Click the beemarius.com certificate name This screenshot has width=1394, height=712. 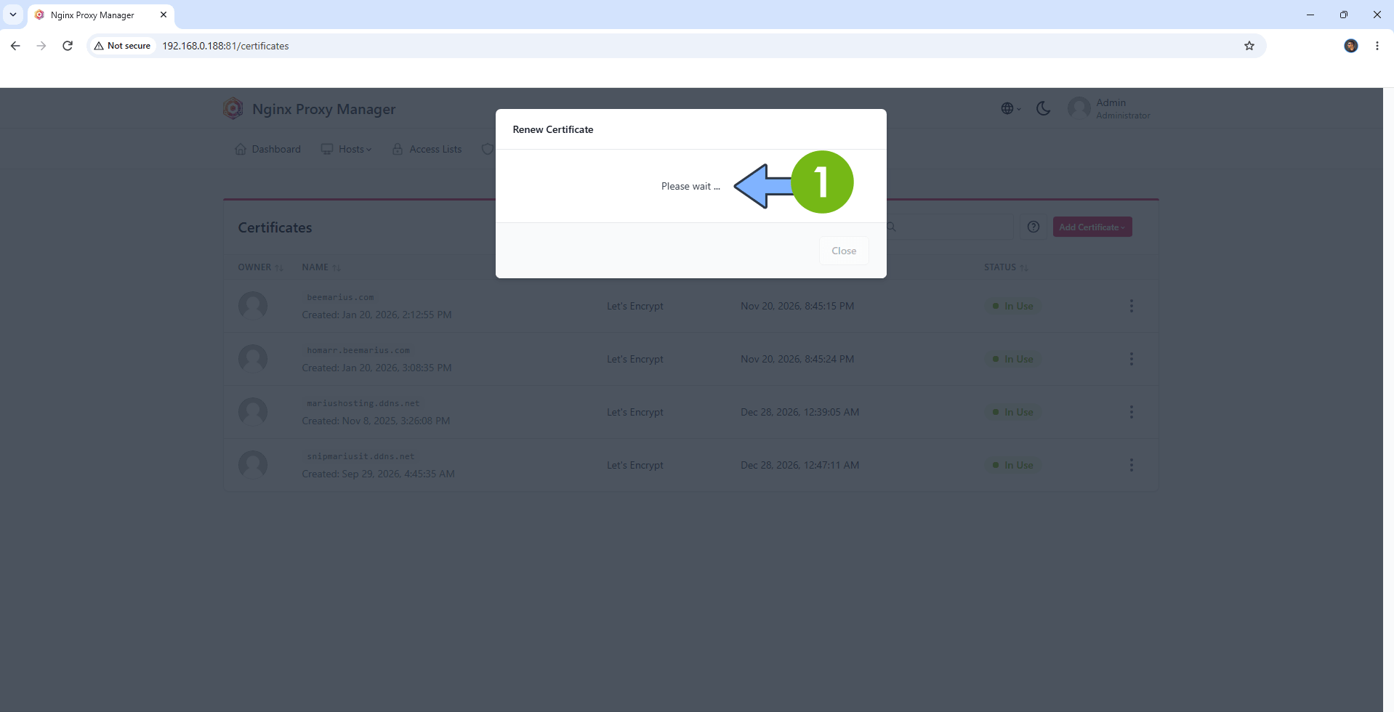tap(340, 297)
